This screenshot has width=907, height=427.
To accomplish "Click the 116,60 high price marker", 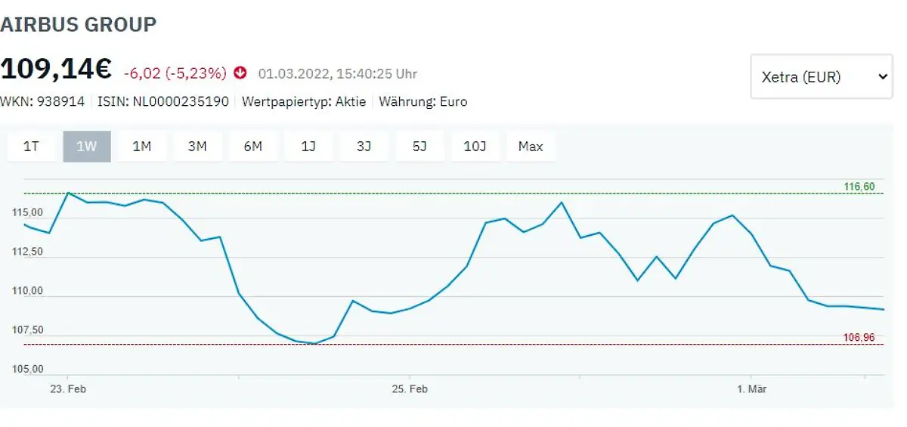I will point(859,186).
